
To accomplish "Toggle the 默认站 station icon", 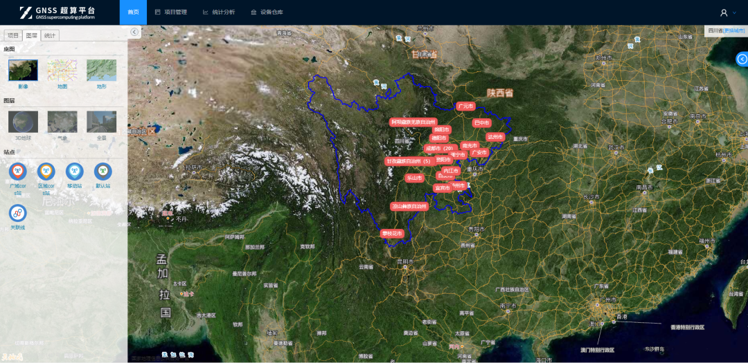I will 103,171.
